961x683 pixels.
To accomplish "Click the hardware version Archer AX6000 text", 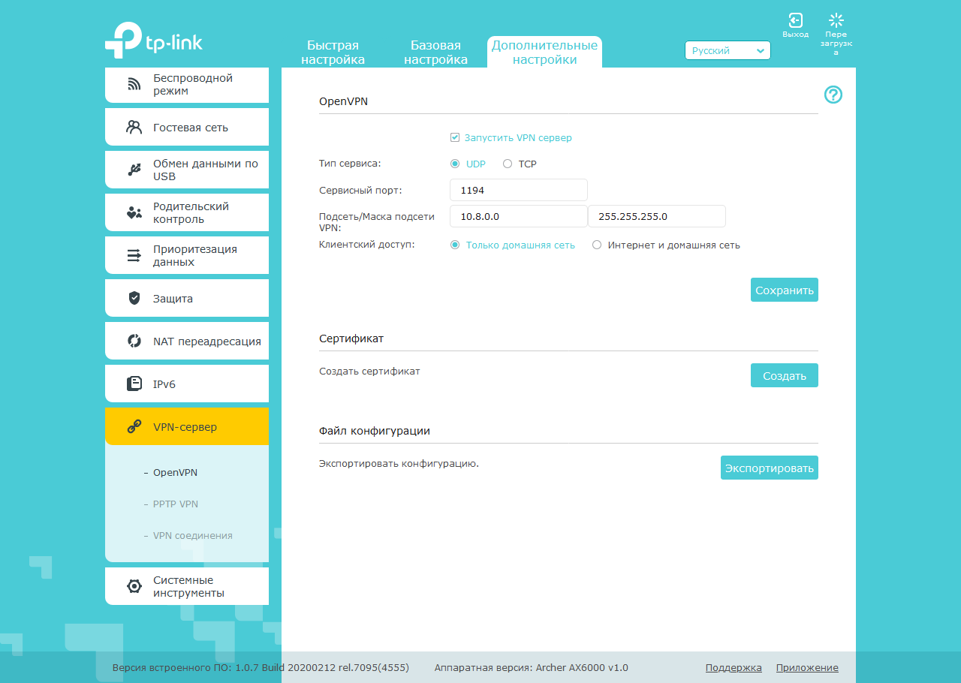I will point(532,667).
